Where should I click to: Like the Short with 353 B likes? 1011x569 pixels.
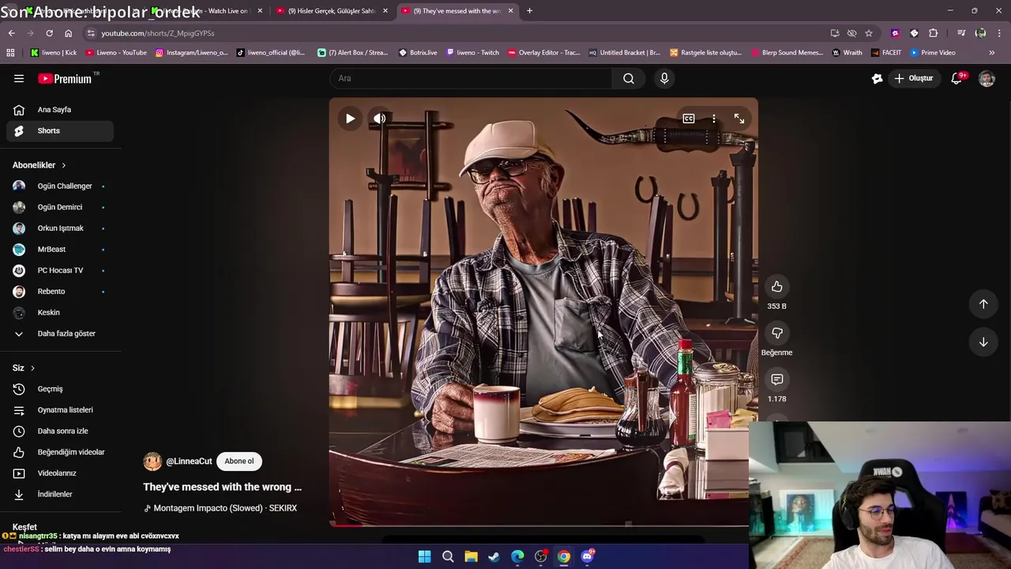click(x=777, y=287)
